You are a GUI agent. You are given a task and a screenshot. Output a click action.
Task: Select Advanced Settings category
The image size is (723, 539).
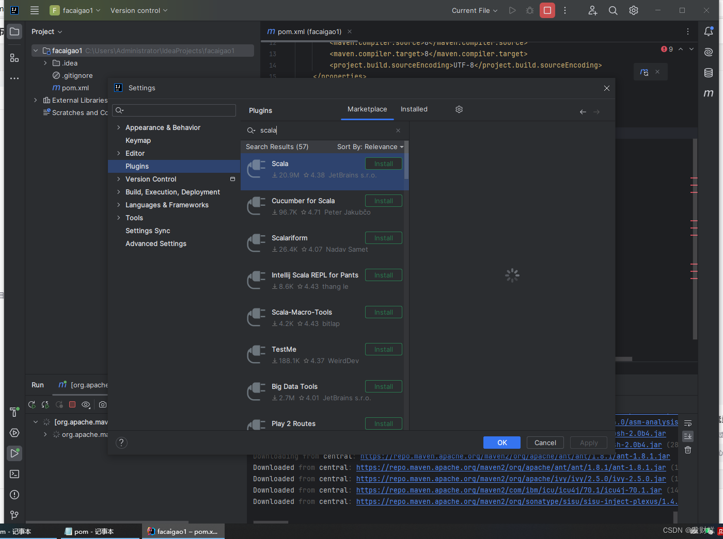pos(156,243)
